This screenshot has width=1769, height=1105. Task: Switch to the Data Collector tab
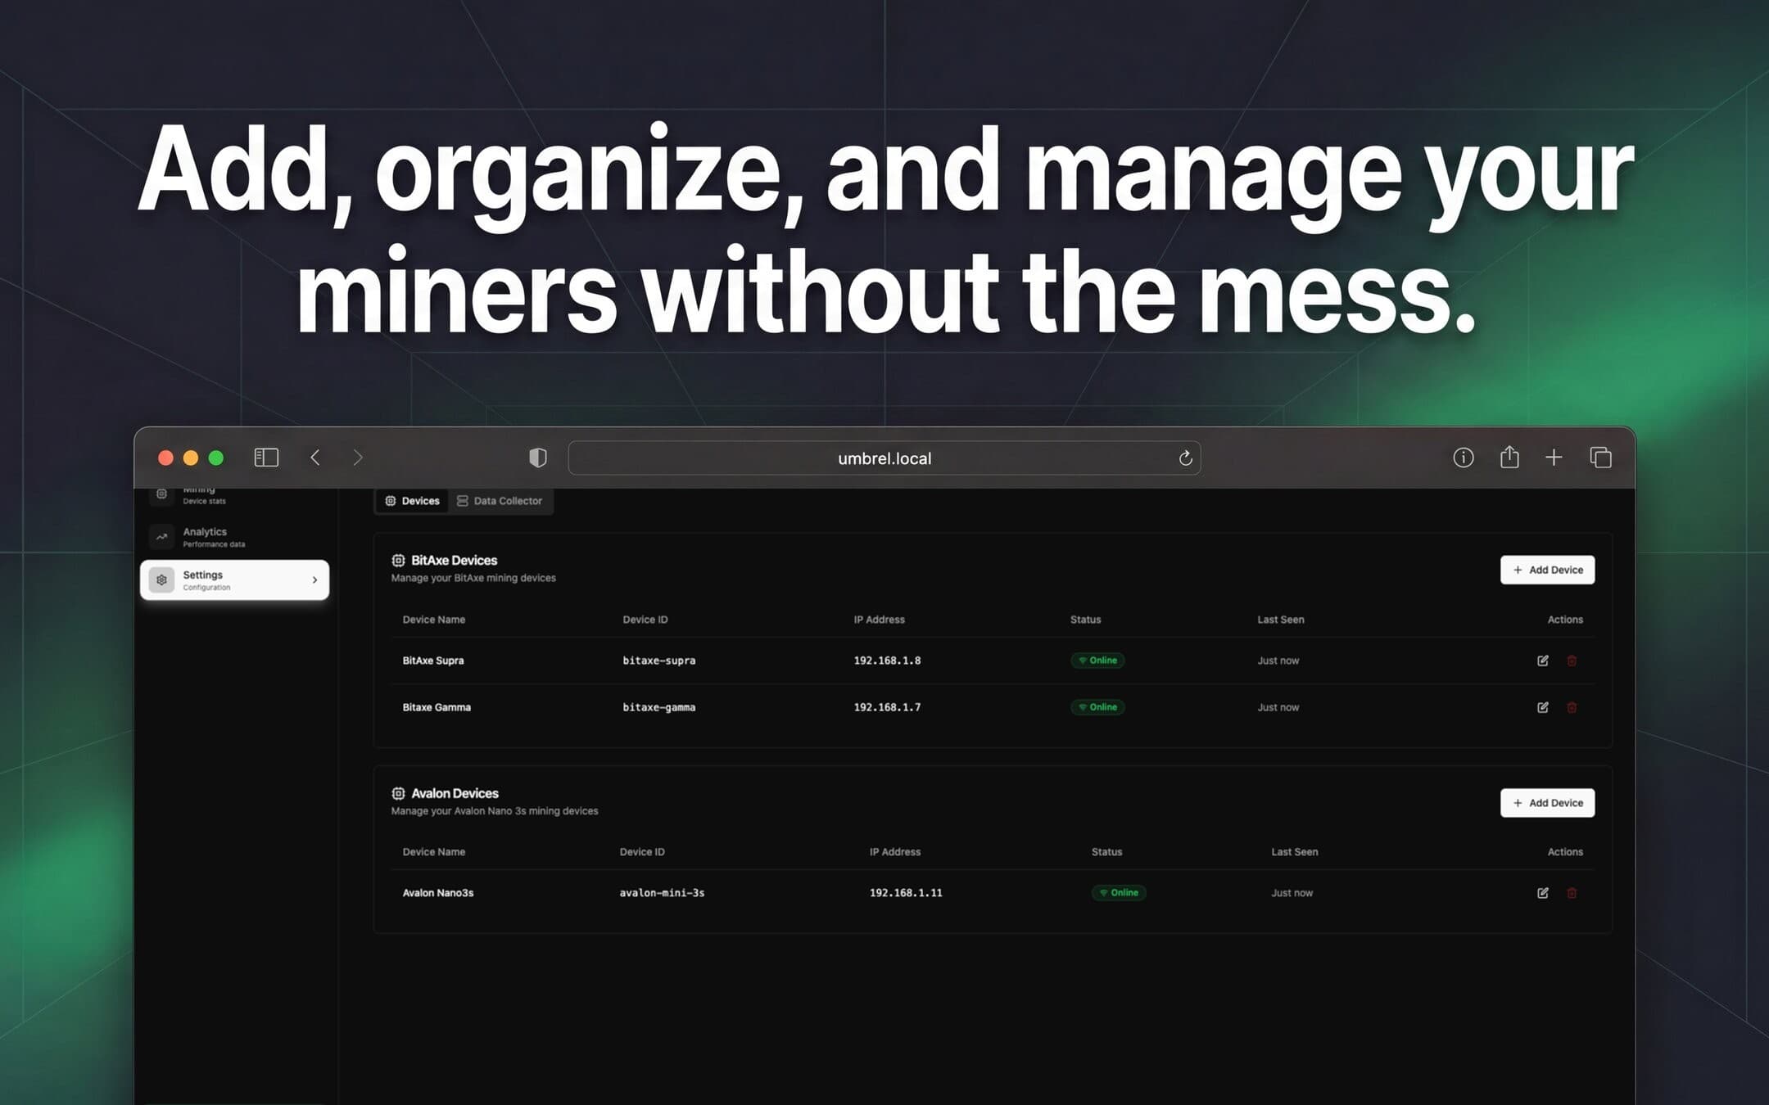pyautogui.click(x=500, y=500)
